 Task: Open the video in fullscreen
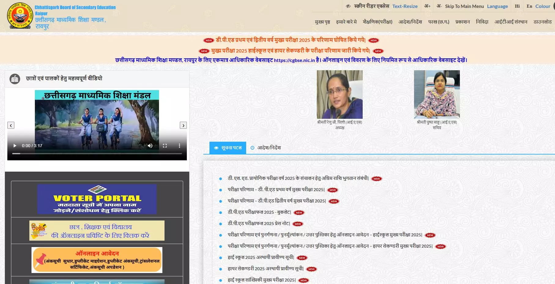(x=165, y=146)
